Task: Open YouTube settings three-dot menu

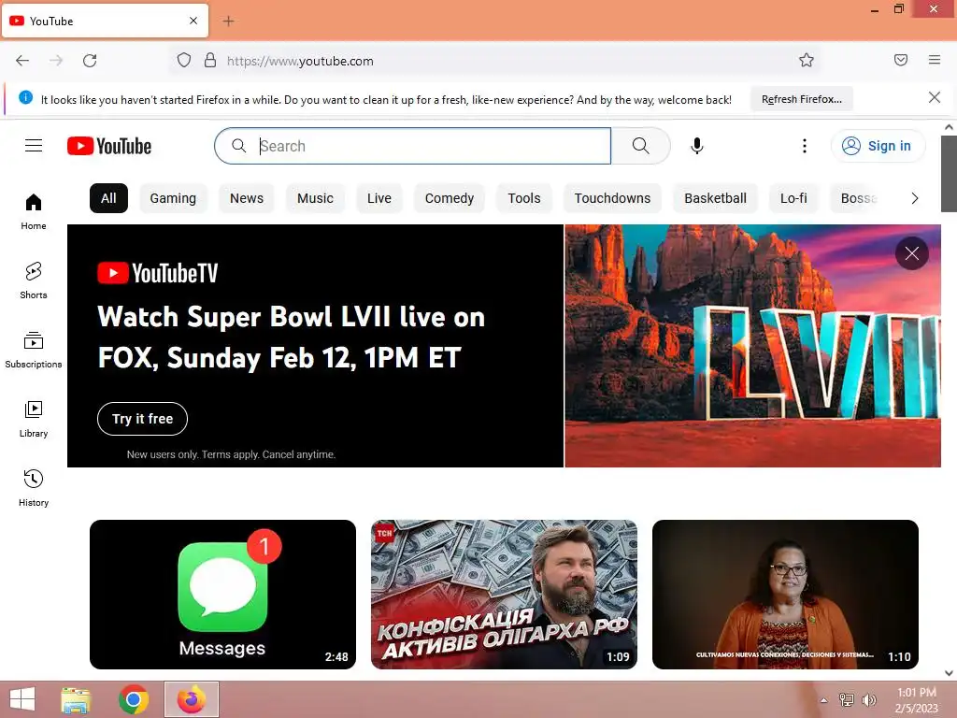Action: [805, 146]
